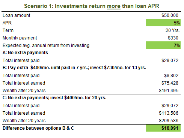Click the B: Pay extra $400/mo. heading
This screenshot has width=184, height=138.
pos(74,68)
